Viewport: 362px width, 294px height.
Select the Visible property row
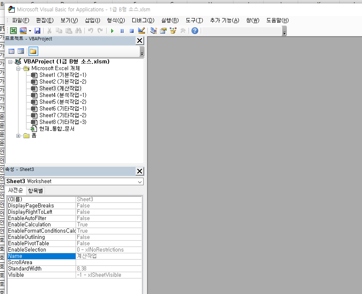pyautogui.click(x=75, y=275)
